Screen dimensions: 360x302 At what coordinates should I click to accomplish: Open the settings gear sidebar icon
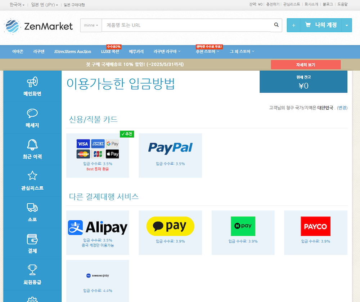[32, 299]
